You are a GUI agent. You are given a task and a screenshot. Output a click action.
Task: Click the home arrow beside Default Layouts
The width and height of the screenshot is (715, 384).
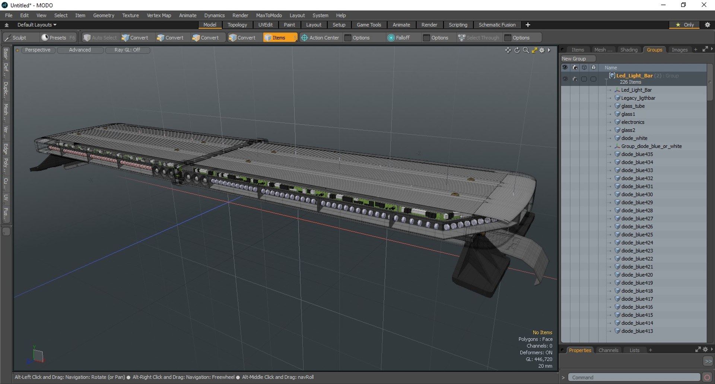coord(7,25)
